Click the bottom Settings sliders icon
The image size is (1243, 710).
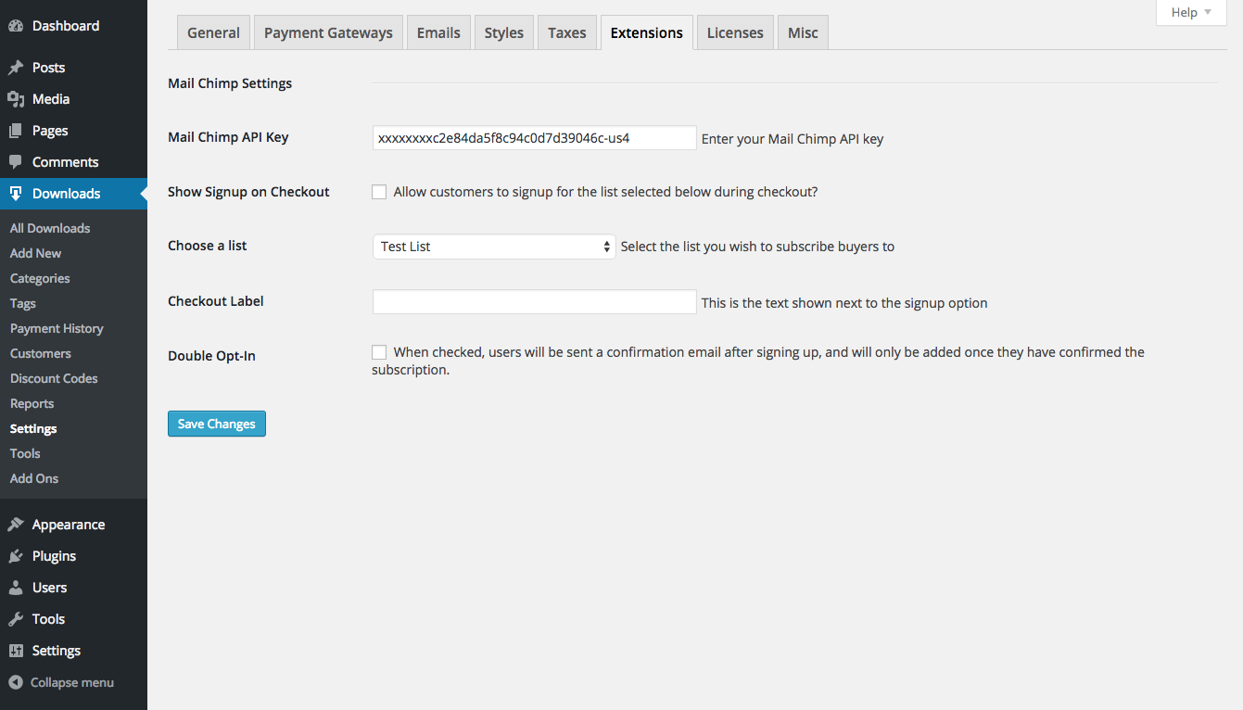pyautogui.click(x=16, y=651)
